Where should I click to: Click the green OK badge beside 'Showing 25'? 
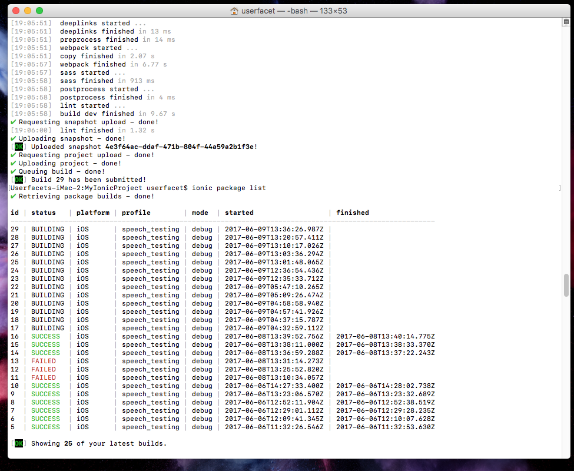click(x=19, y=443)
